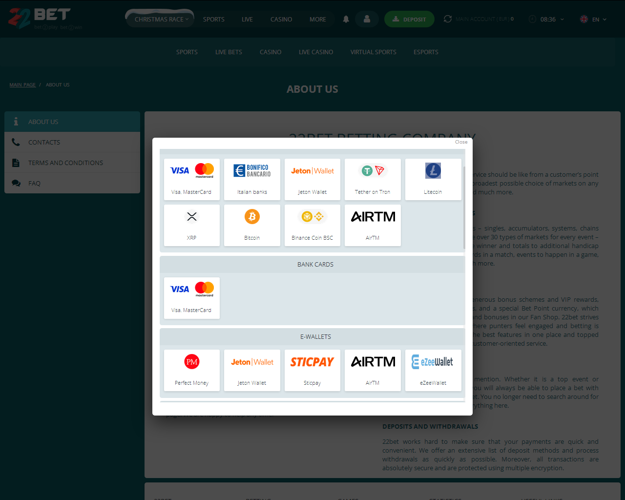Click the Terms and Conditions document icon
This screenshot has width=625, height=500.
pos(16,163)
